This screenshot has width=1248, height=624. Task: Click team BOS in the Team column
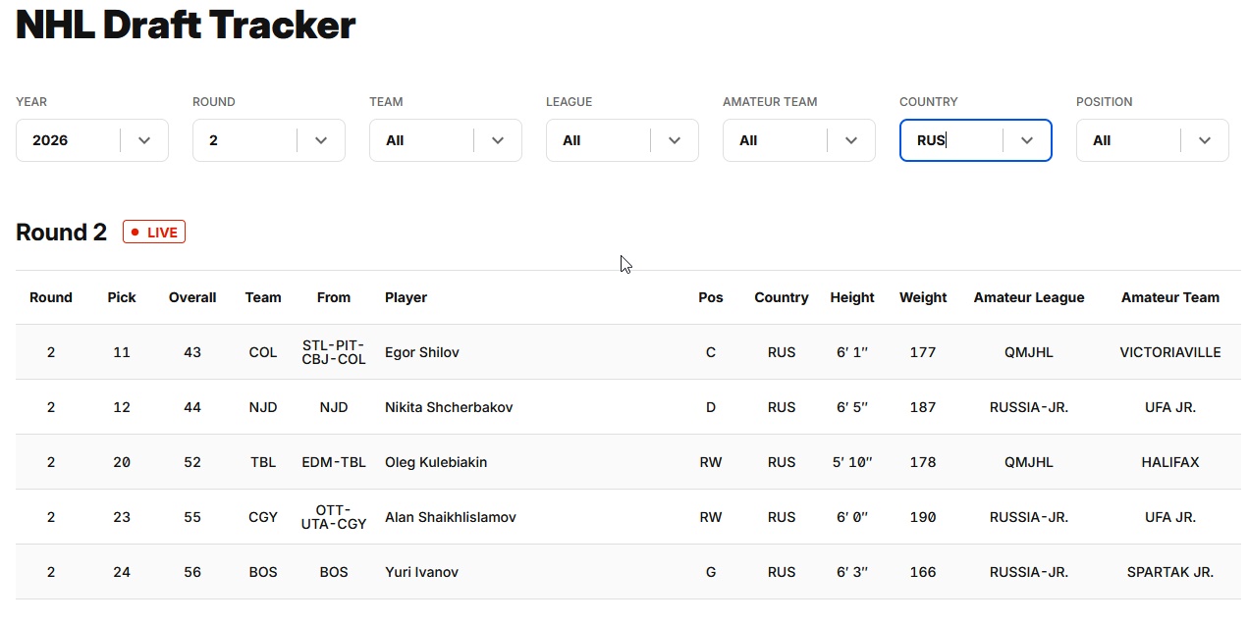click(x=263, y=572)
